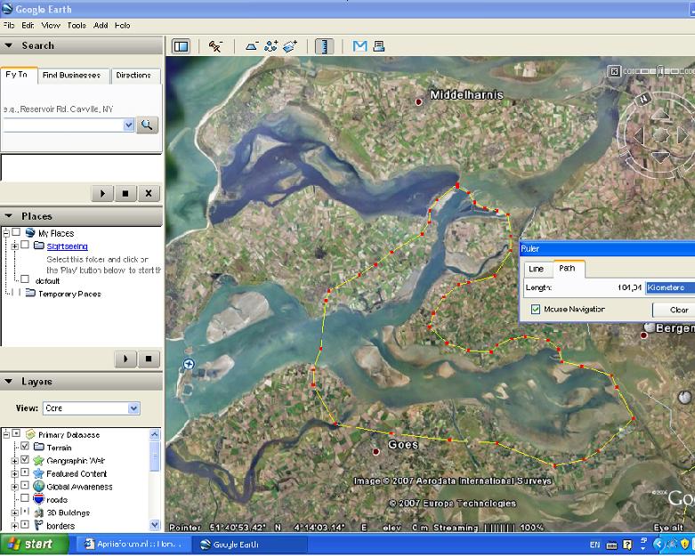This screenshot has height=556, width=695.
Task: Open the View menu
Action: [x=51, y=25]
